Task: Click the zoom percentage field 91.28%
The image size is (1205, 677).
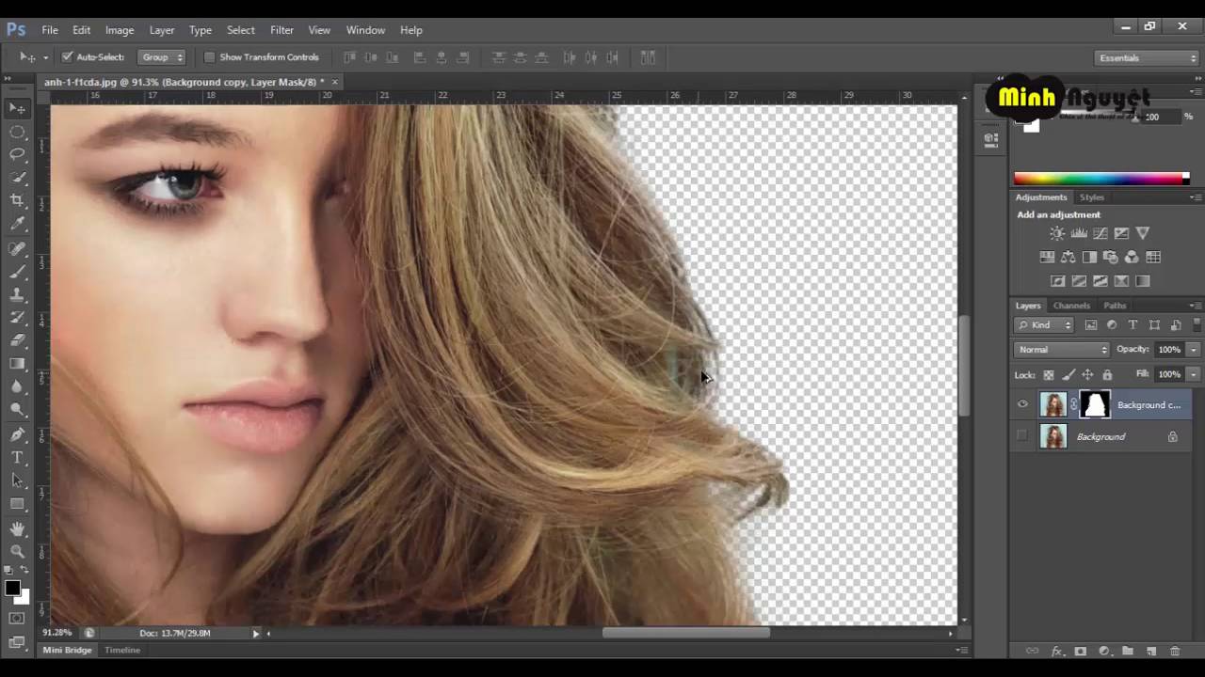Action: click(x=57, y=633)
